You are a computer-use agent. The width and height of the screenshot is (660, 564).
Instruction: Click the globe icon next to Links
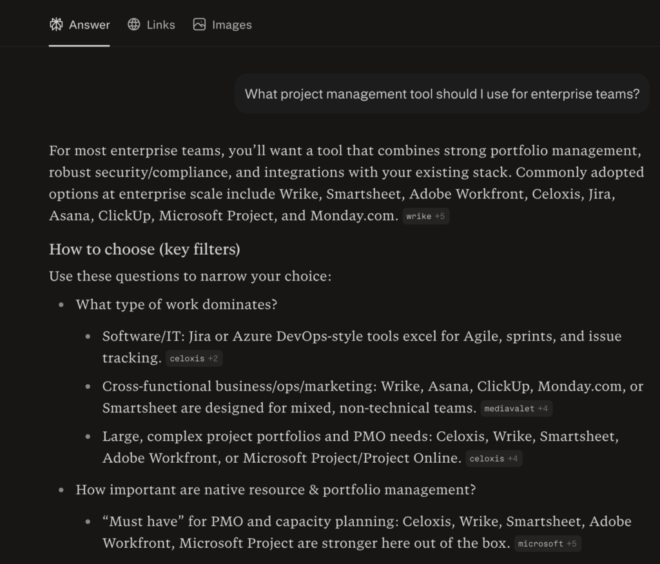pyautogui.click(x=133, y=24)
